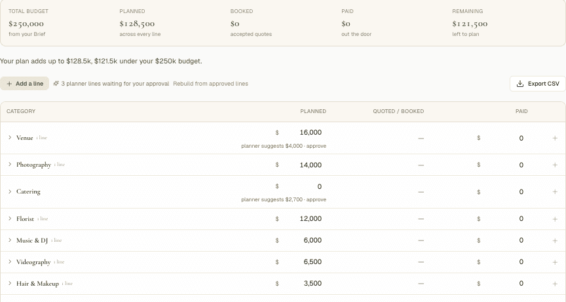Click the plus icon in Hair & Makeup row

[x=555, y=284]
